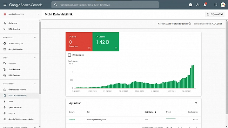Collapse the Geliştirmeler section
The height and width of the screenshot is (128, 228).
35,84
